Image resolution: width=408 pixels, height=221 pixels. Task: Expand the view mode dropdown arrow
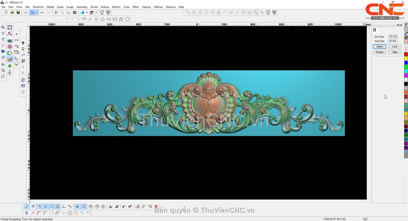pyautogui.click(x=36, y=13)
